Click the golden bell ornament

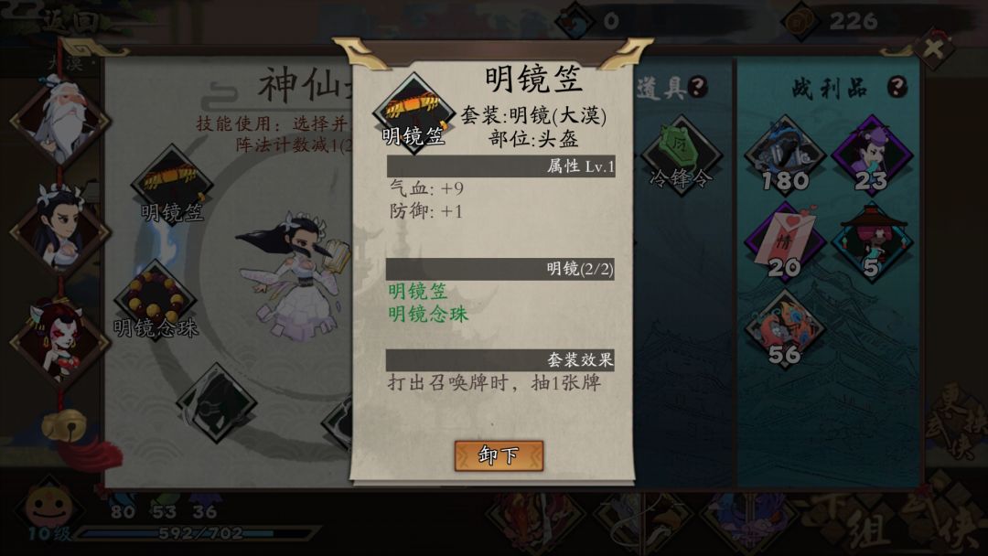64,425
